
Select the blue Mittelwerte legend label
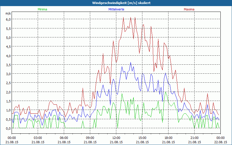pyautogui.click(x=116, y=9)
